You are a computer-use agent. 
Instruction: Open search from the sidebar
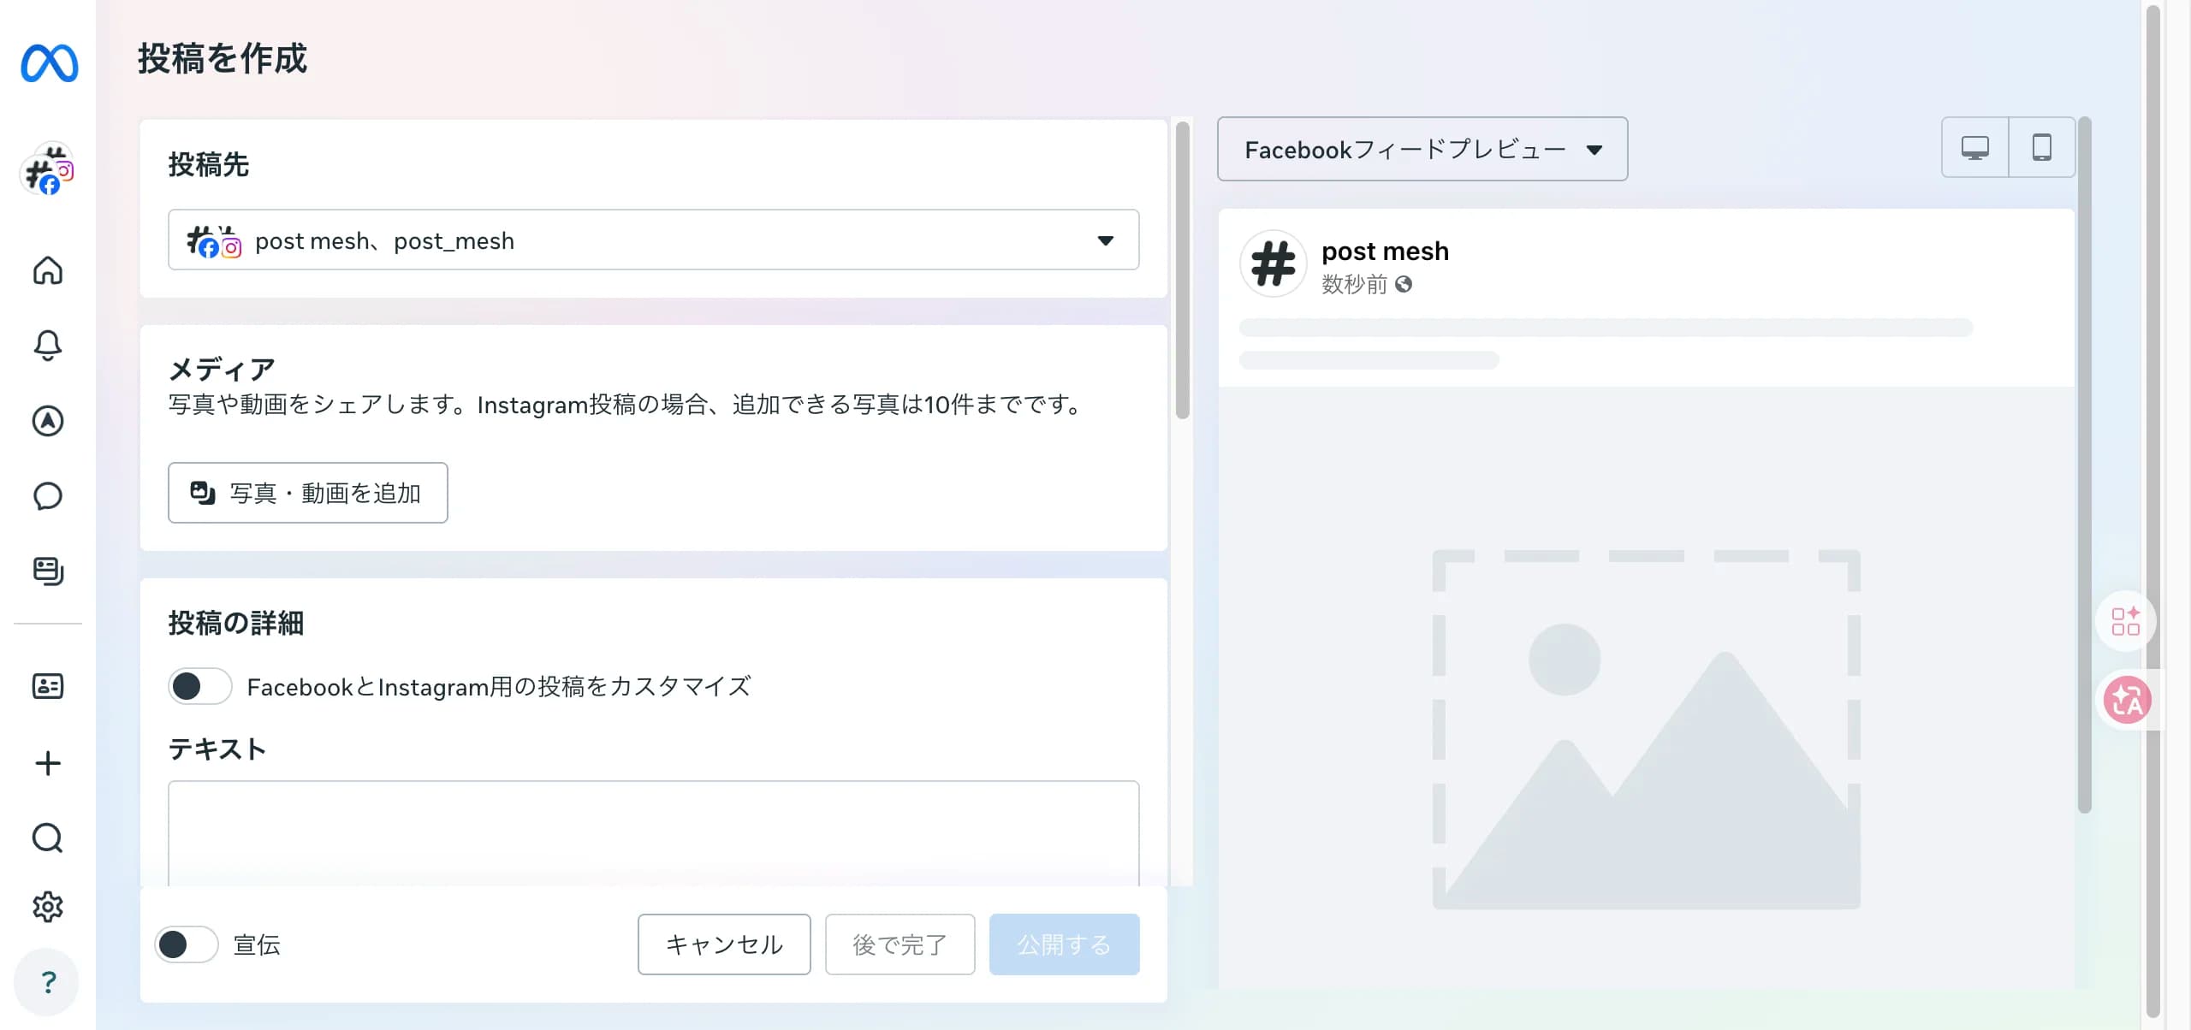click(x=48, y=838)
